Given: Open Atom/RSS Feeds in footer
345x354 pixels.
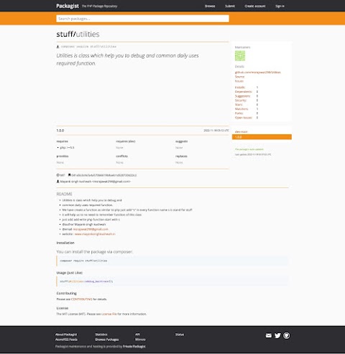Looking at the screenshot, I should (66, 340).
